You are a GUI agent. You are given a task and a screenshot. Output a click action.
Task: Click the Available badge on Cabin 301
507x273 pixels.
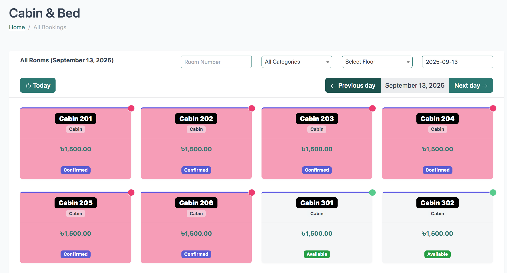click(317, 254)
